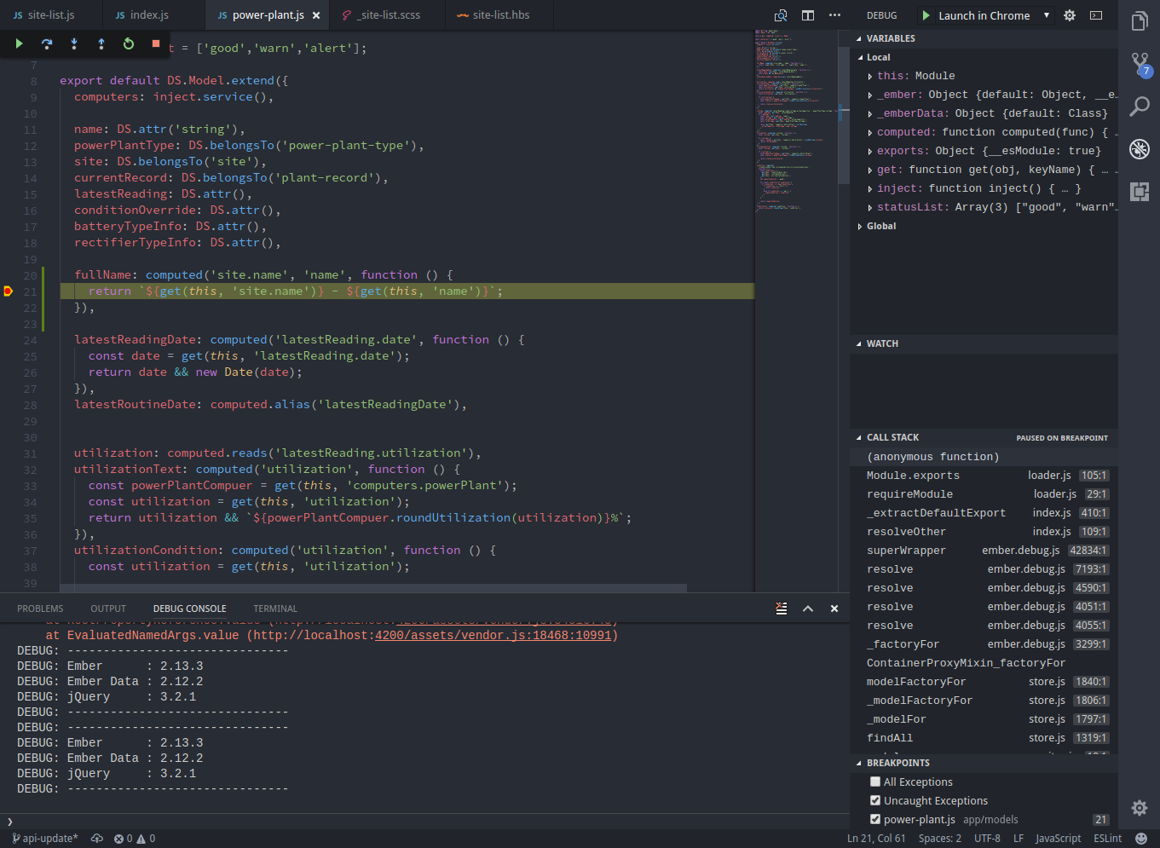Restart the debug session
The height and width of the screenshot is (848, 1160).
[129, 43]
